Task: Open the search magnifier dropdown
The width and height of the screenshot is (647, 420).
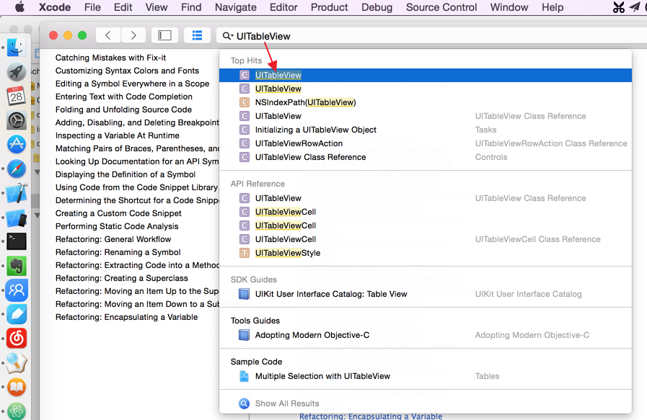Action: click(228, 36)
